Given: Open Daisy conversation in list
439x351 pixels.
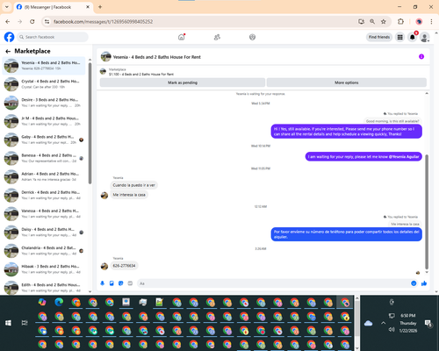Looking at the screenshot, I should 44,232.
